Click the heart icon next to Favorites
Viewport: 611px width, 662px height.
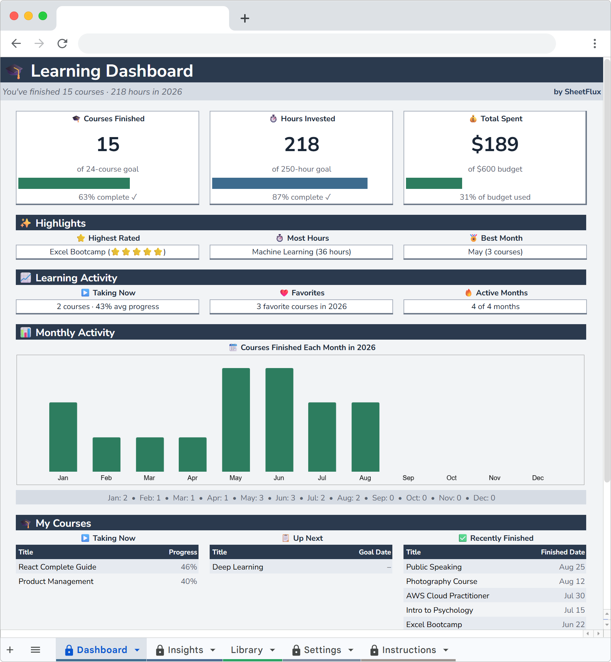coord(284,293)
